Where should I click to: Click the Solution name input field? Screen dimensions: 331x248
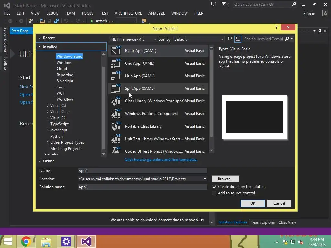tap(142, 187)
